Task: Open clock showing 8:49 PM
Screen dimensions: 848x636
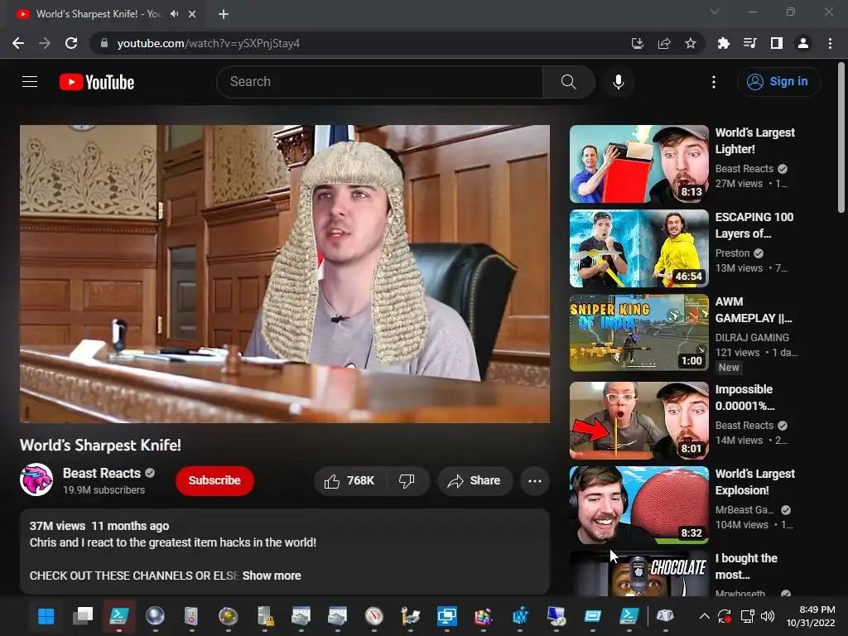Action: tap(811, 616)
